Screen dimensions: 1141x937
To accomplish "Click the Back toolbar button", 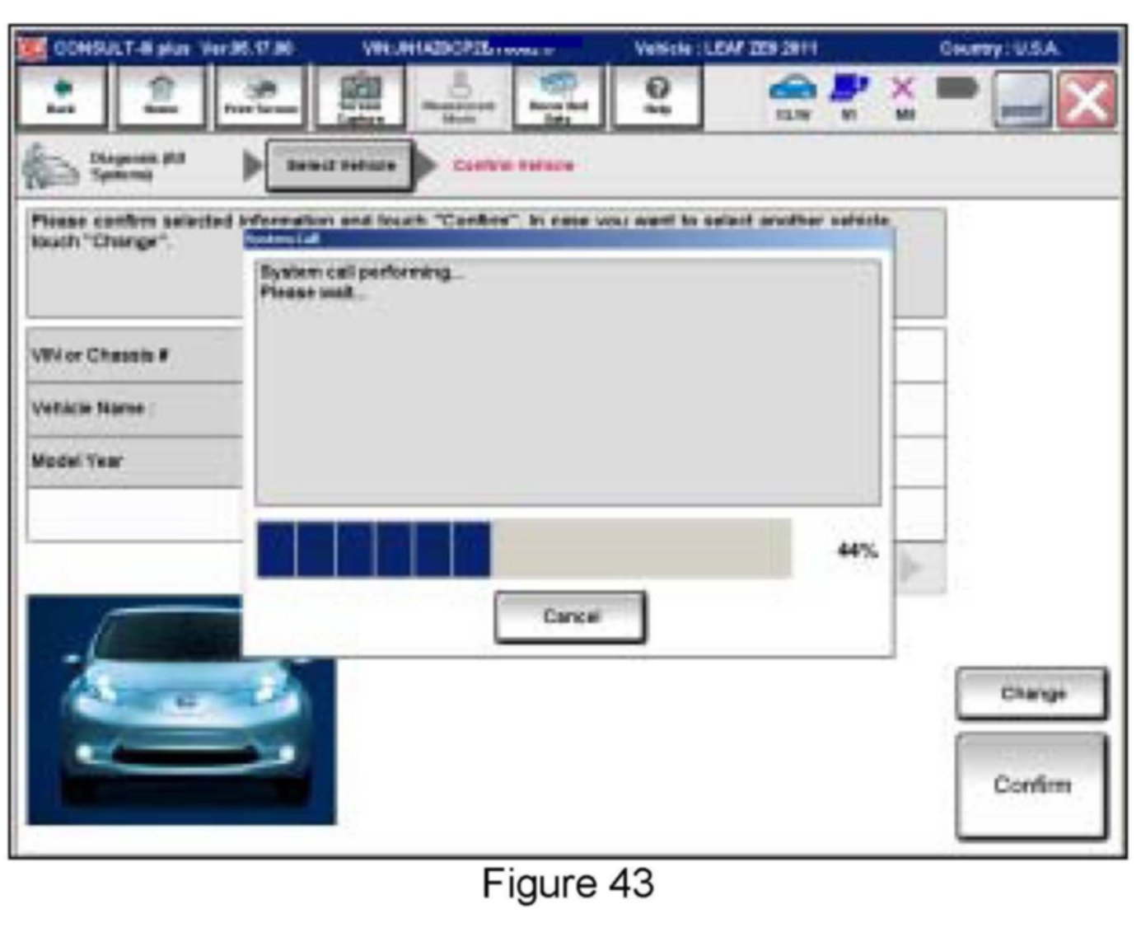I will tap(62, 97).
